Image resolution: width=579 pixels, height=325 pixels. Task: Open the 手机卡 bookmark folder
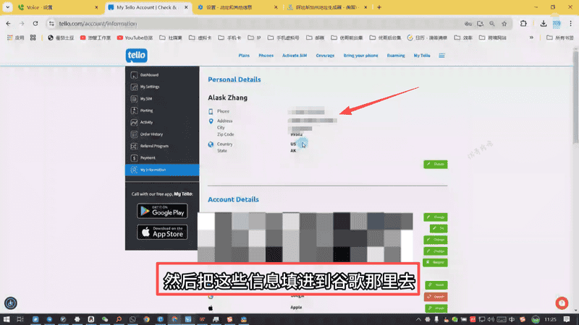229,38
